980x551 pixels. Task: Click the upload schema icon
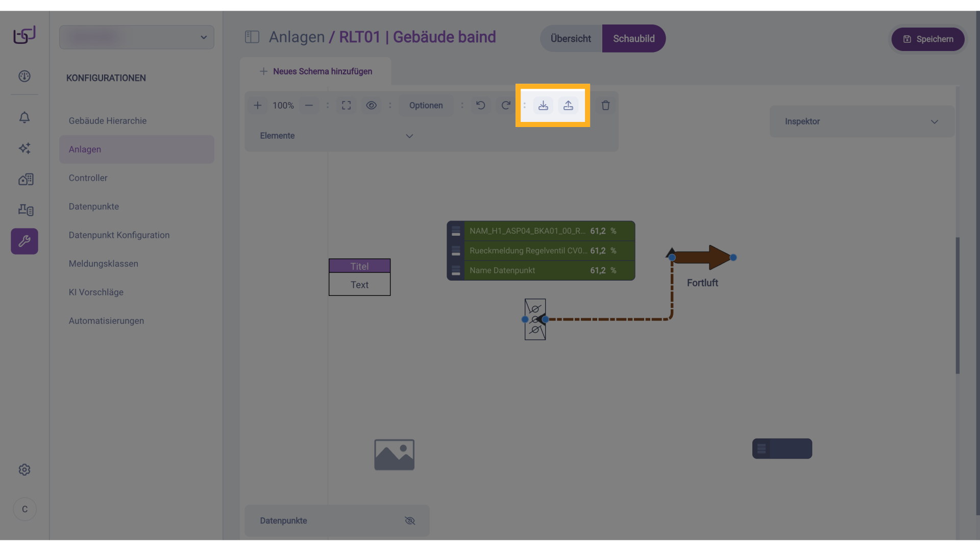568,106
